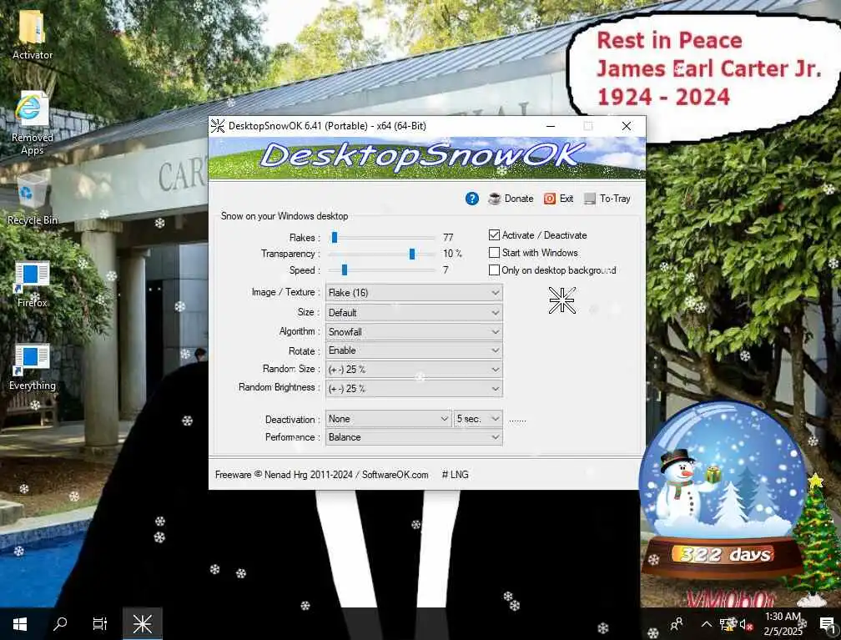Open the Random Size dropdown
This screenshot has width=841, height=640.
pyautogui.click(x=414, y=369)
